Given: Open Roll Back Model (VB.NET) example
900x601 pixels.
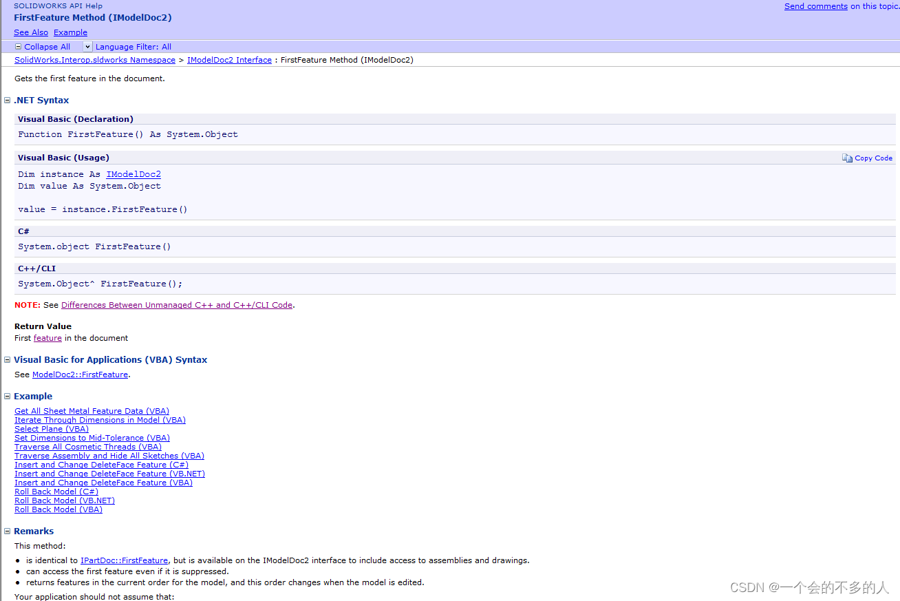Looking at the screenshot, I should [x=65, y=500].
